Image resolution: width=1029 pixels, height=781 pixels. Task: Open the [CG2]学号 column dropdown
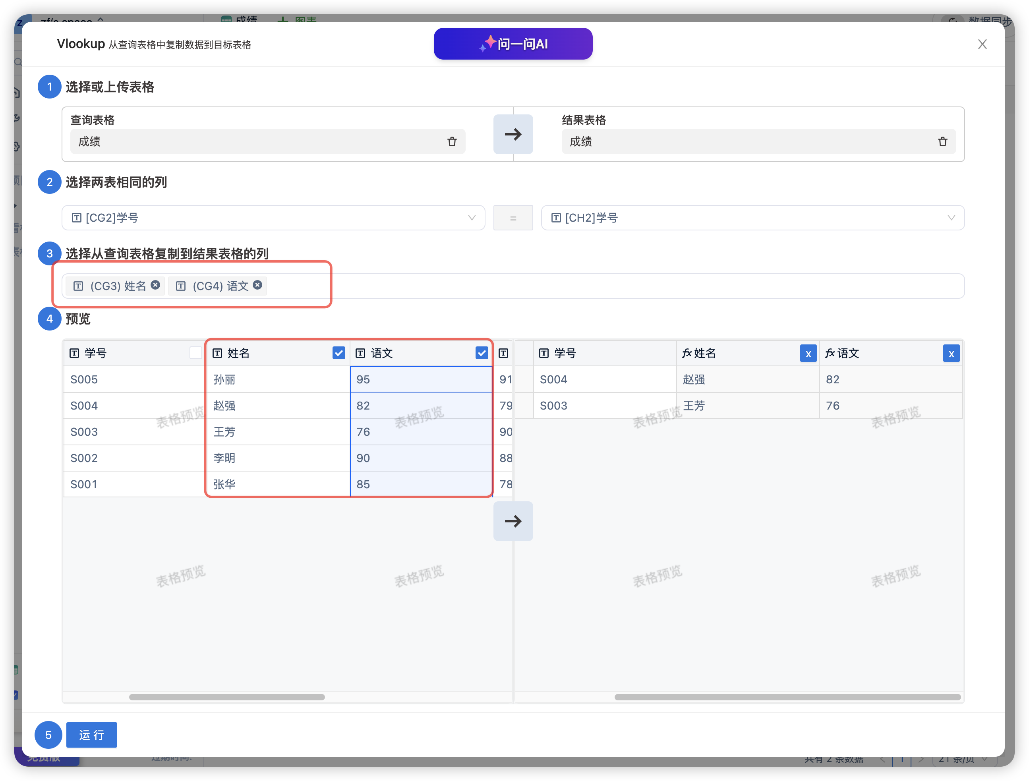coord(273,218)
